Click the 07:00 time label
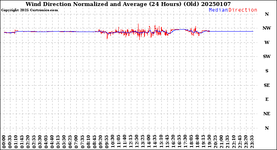 (x=76, y=142)
